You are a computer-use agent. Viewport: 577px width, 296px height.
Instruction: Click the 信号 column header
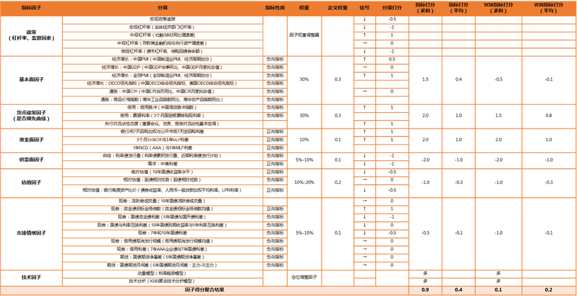click(364, 8)
